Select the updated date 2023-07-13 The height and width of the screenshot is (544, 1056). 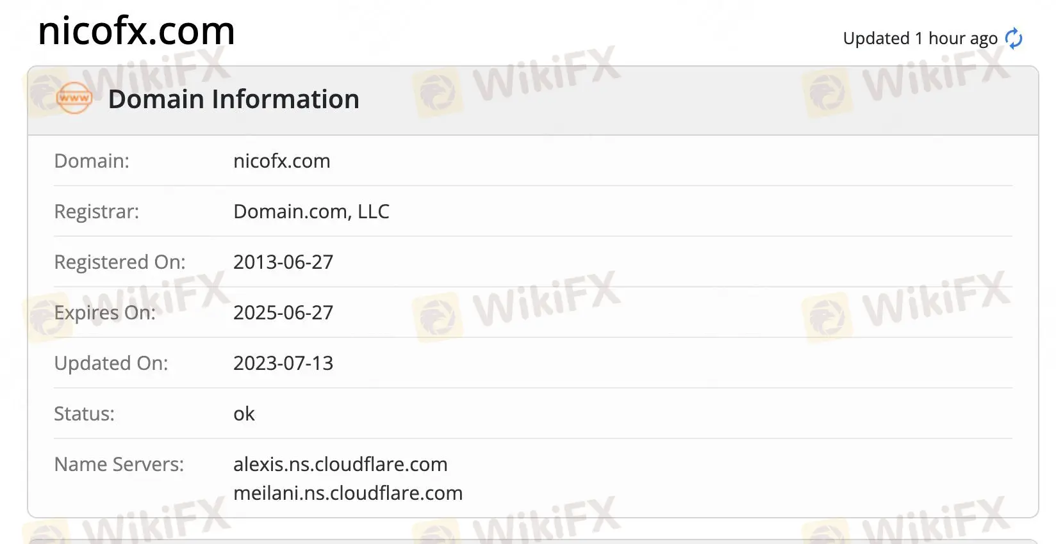pos(283,363)
